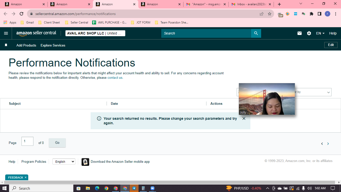This screenshot has width=341, height=192.
Task: Open the EN language dropdown
Action: coord(320,33)
